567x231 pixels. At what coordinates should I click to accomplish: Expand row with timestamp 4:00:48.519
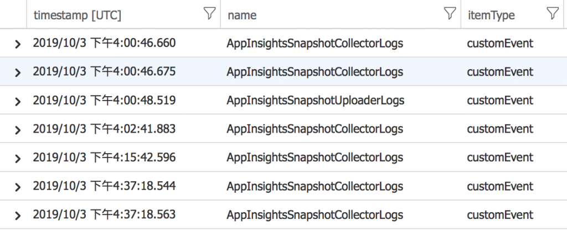17,101
